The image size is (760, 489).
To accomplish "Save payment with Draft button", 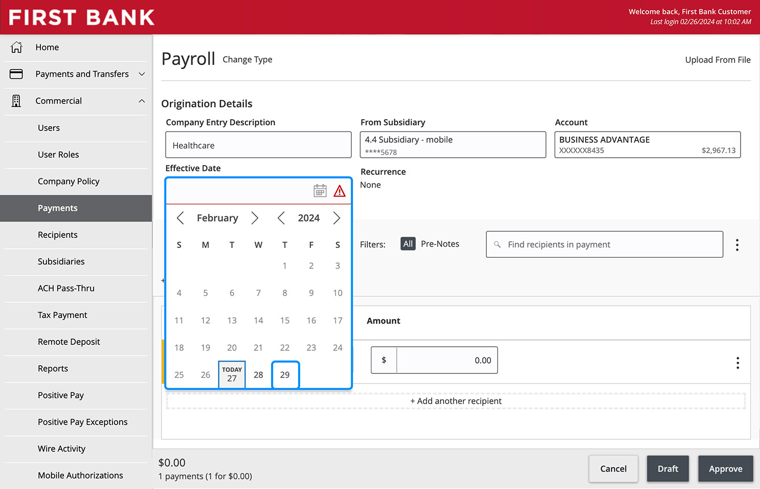I will point(668,469).
